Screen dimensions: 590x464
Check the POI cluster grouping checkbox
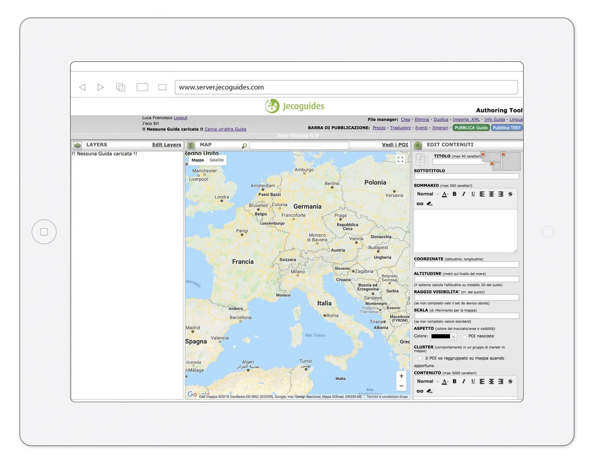point(420,358)
